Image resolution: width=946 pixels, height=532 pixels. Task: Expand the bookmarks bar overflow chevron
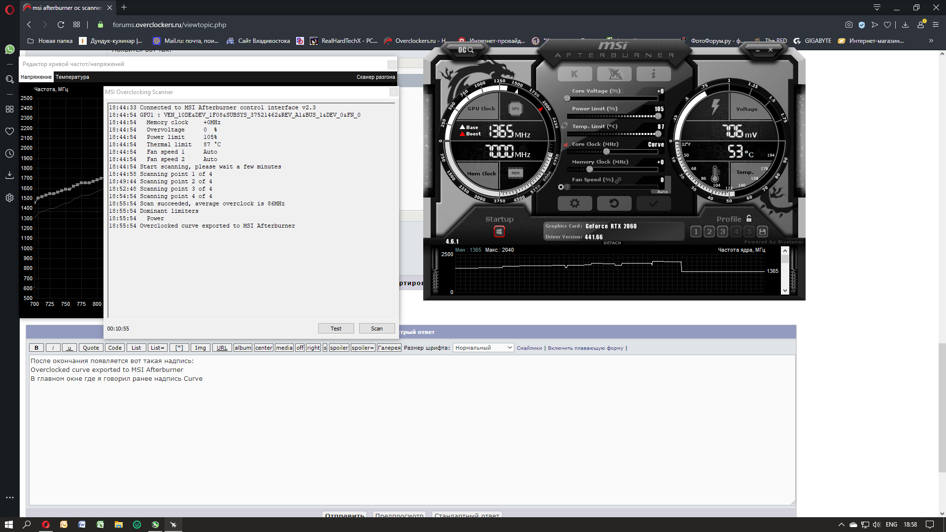931,41
